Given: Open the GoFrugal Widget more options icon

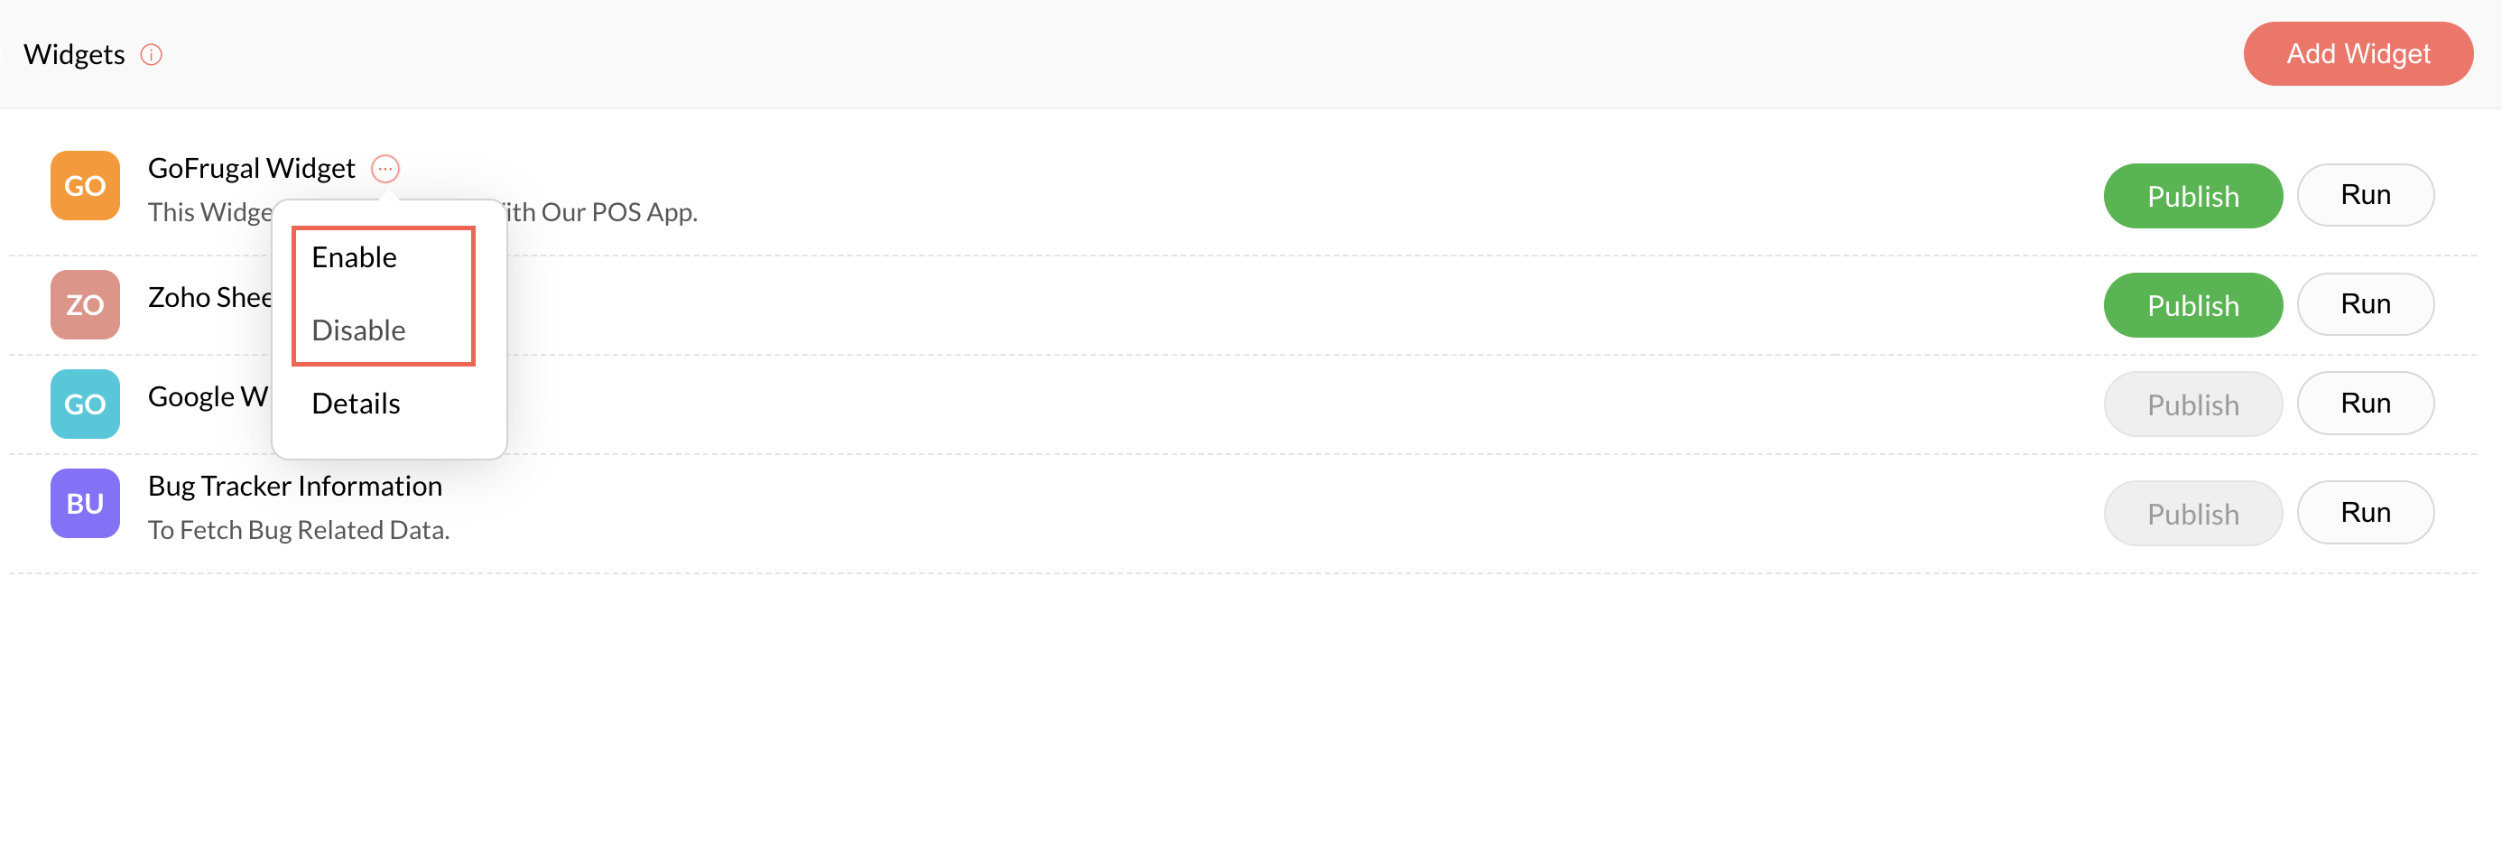Looking at the screenshot, I should [385, 169].
